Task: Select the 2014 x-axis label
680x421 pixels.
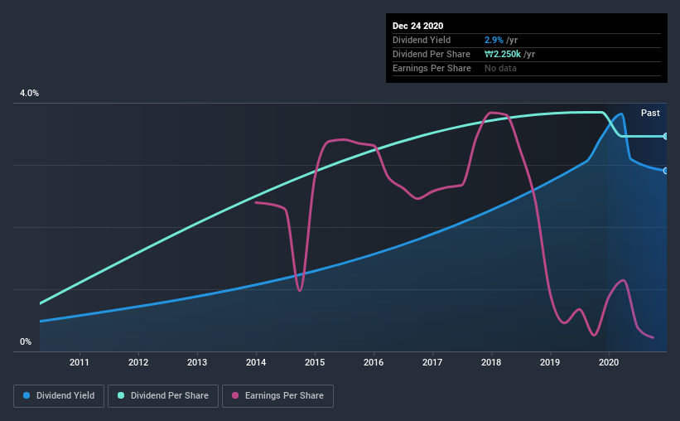Action: [x=256, y=362]
